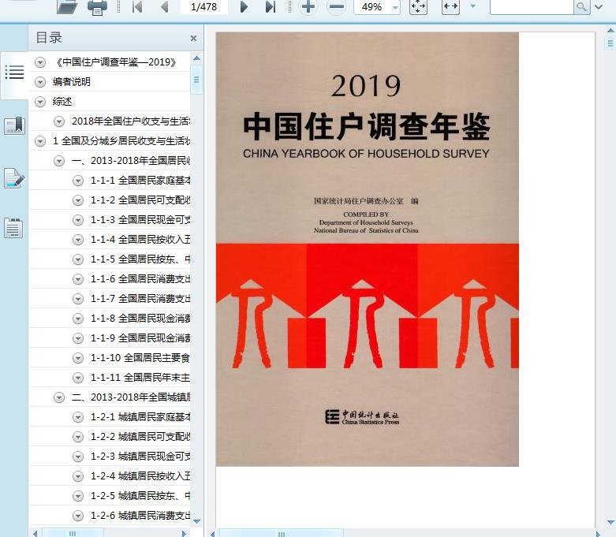Viewport: 616px width, 537px height.
Task: Collapse the 综述 section arrow
Action: (x=40, y=102)
